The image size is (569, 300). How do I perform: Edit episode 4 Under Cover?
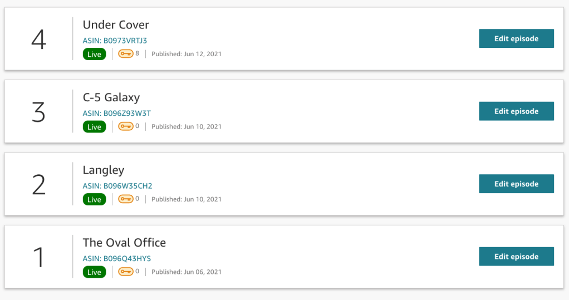click(516, 38)
